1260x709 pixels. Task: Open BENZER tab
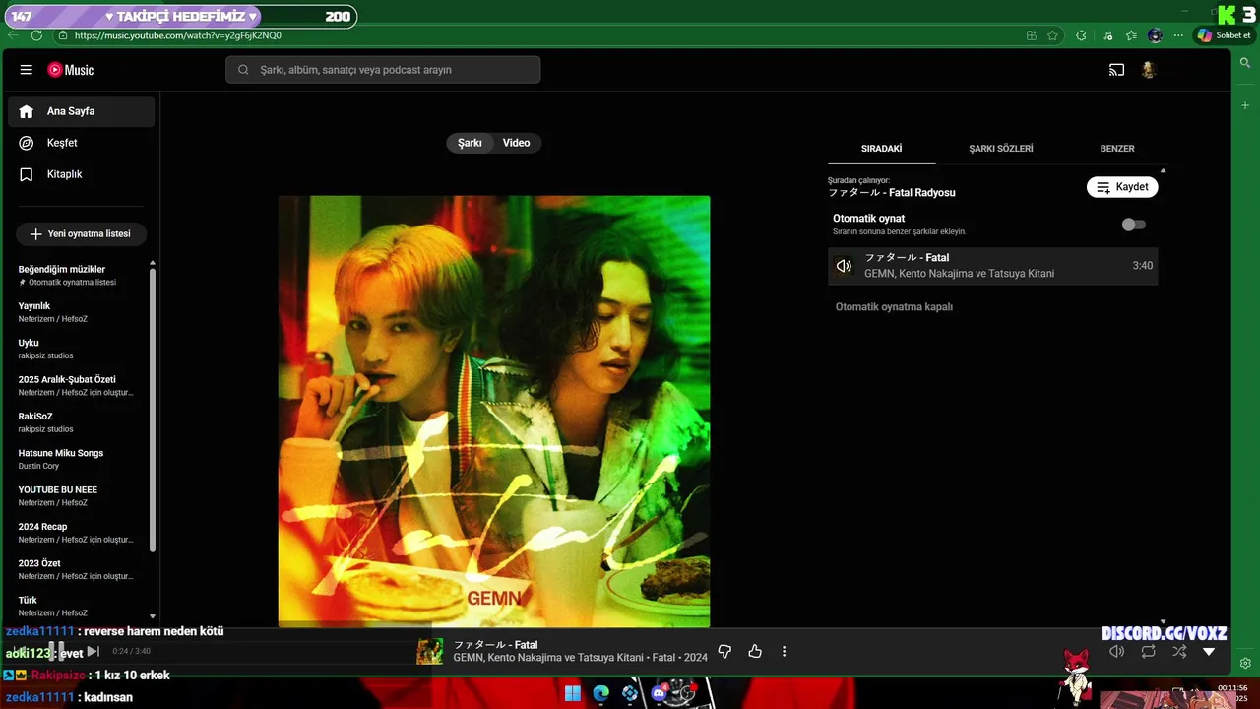click(x=1117, y=149)
